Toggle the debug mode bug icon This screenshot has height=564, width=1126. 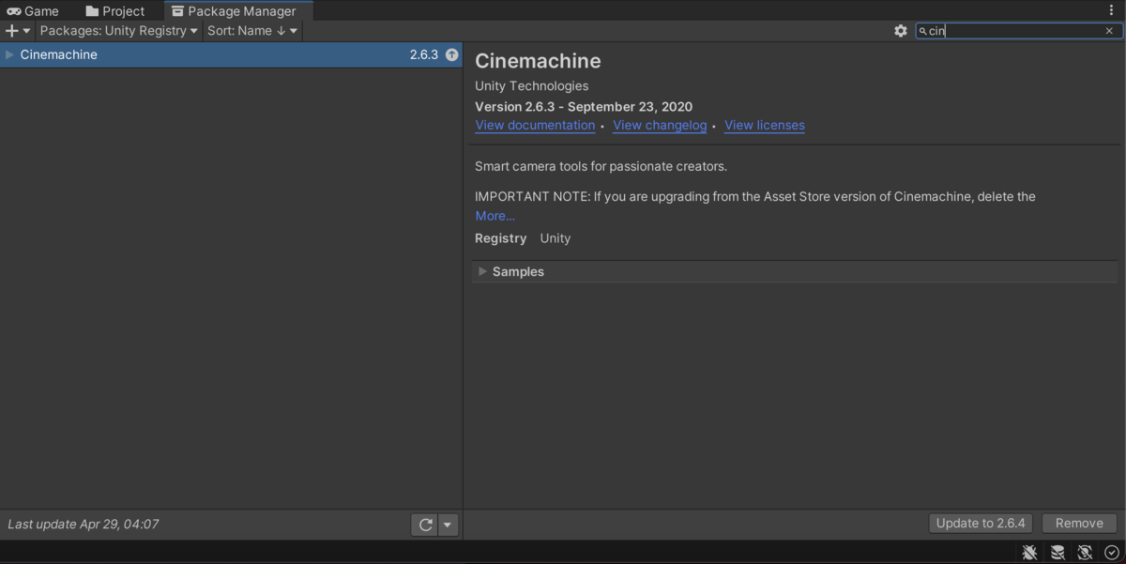(x=1029, y=553)
